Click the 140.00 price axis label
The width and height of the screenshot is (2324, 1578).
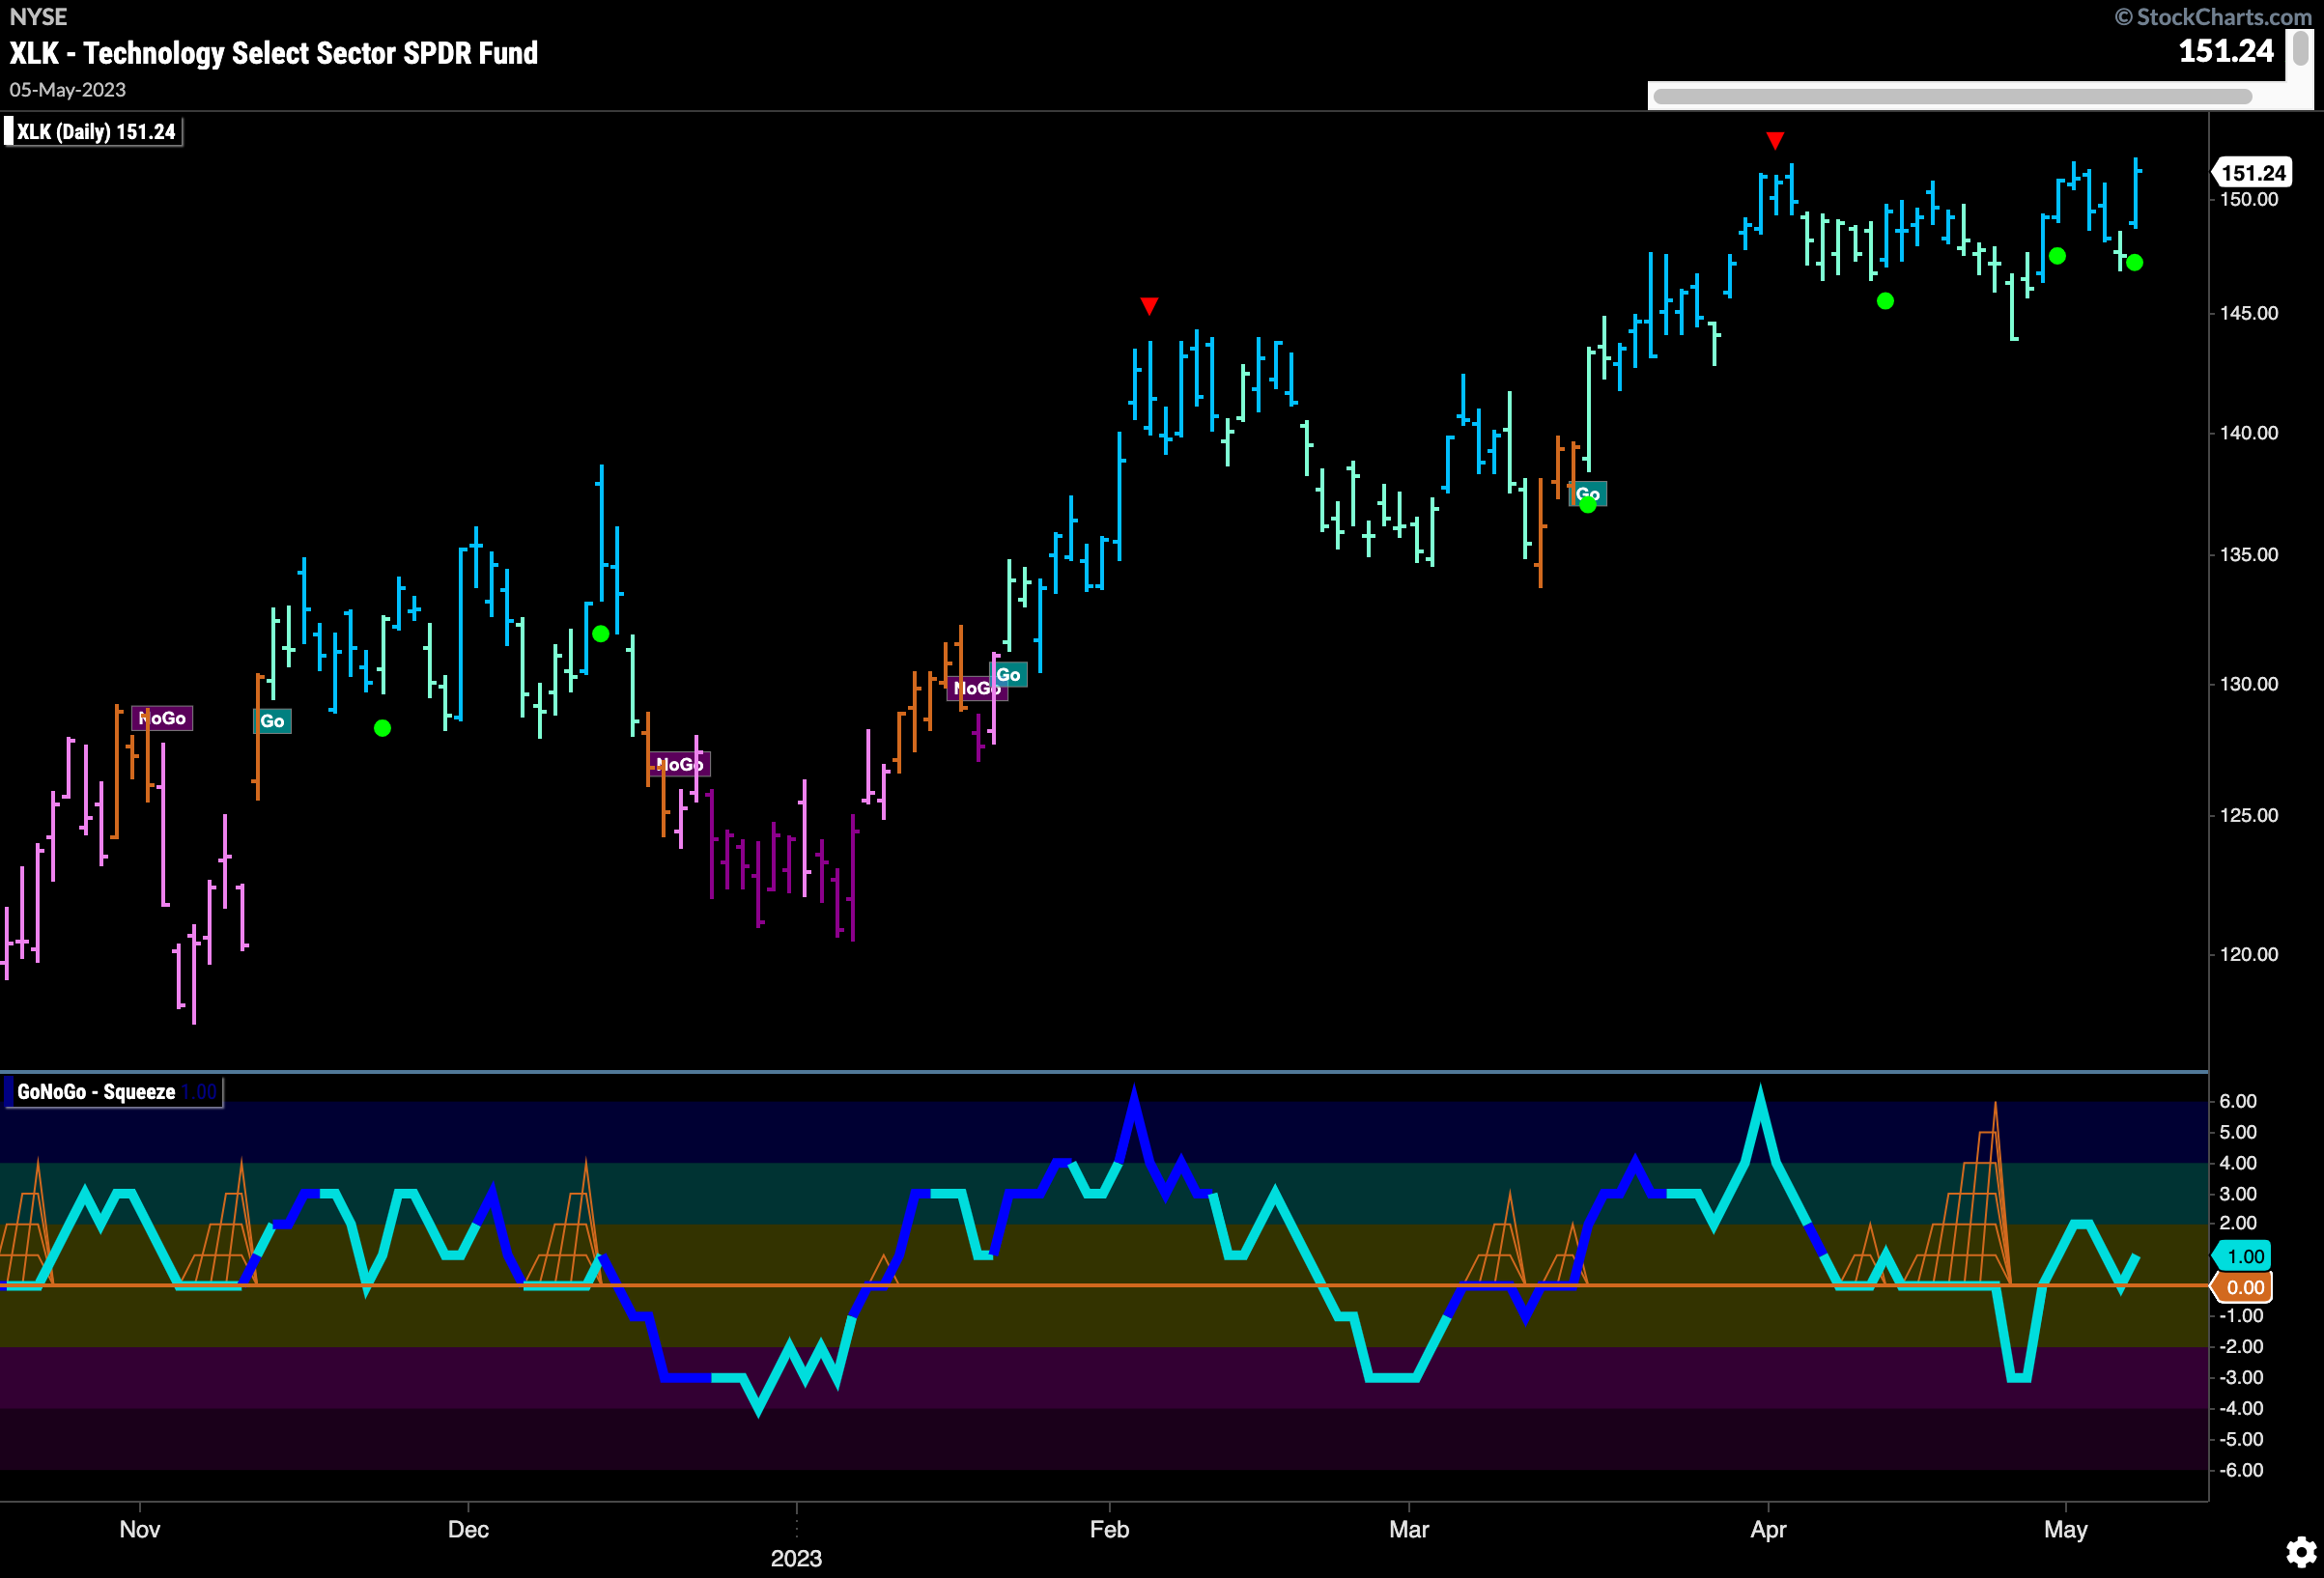pyautogui.click(x=2248, y=433)
